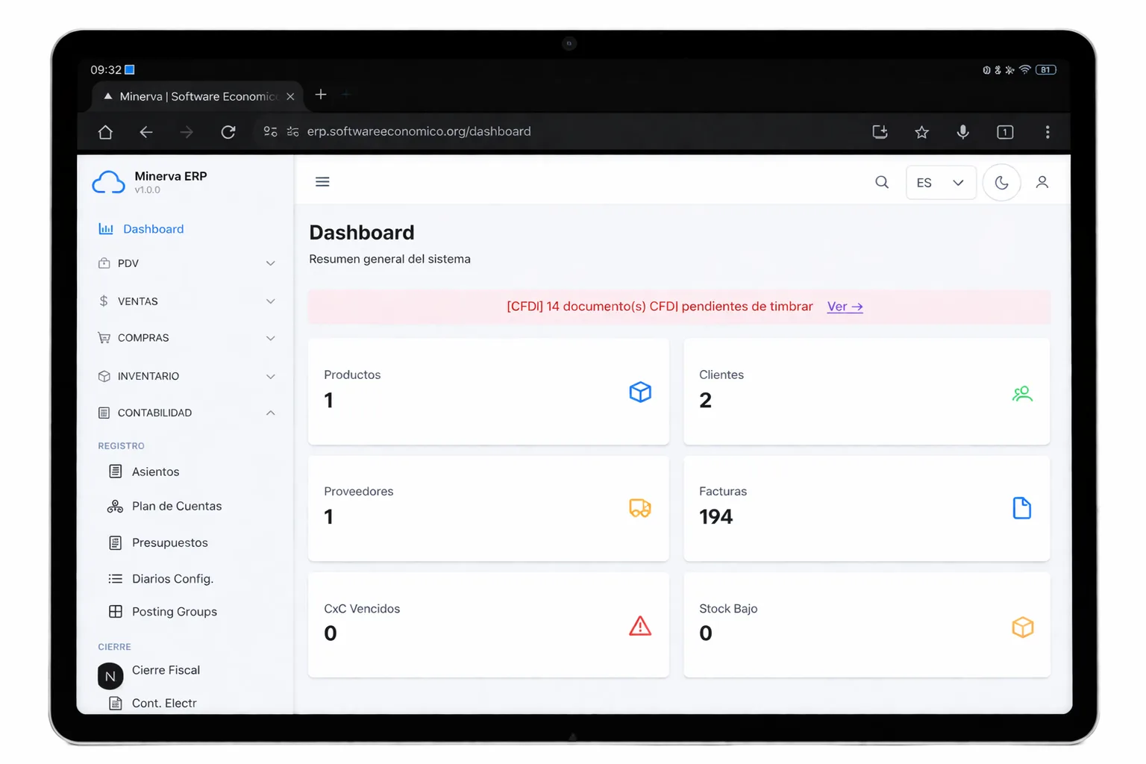The width and height of the screenshot is (1146, 764).
Task: Collapse the CONTABILIDAD section
Action: [187, 413]
